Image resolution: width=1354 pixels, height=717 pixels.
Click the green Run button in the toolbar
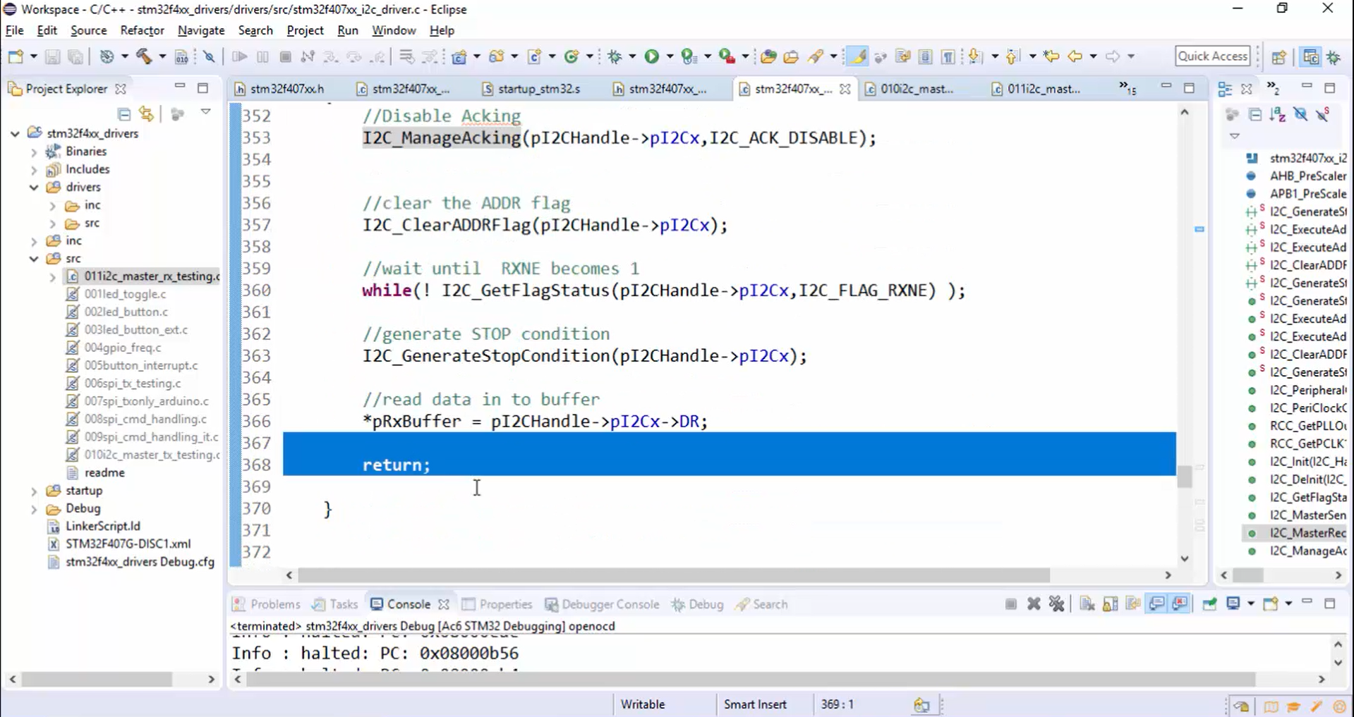651,56
